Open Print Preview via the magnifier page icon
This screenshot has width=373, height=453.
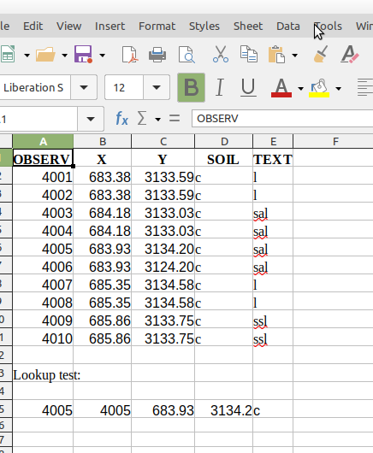click(x=186, y=55)
